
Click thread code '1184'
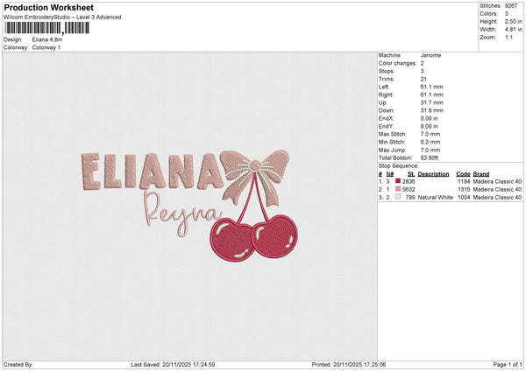[x=464, y=181]
